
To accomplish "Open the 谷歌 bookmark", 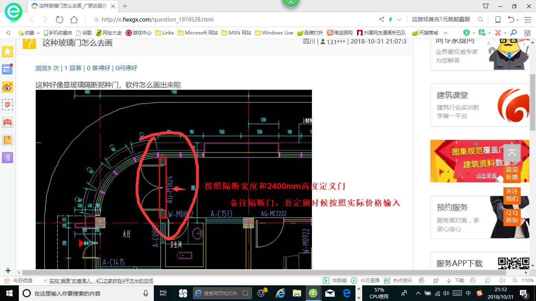I will pyautogui.click(x=84, y=33).
